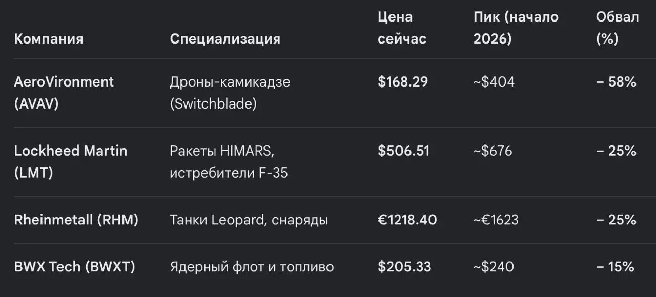
Task: Select the Цена сейчас column header
Action: [402, 28]
